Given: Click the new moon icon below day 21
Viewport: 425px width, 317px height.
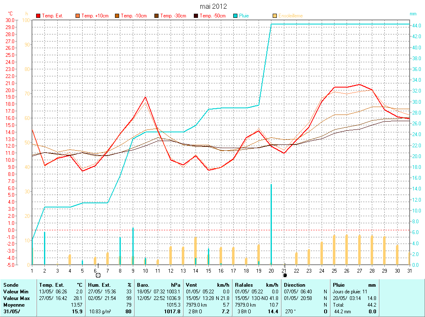Looking at the screenshot, I should pos(285,275).
